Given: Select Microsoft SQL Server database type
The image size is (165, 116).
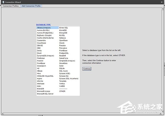Looking at the screenshot, I should [45, 94].
